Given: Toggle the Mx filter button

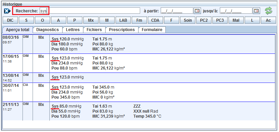Looking at the screenshot, I should coord(91,20).
